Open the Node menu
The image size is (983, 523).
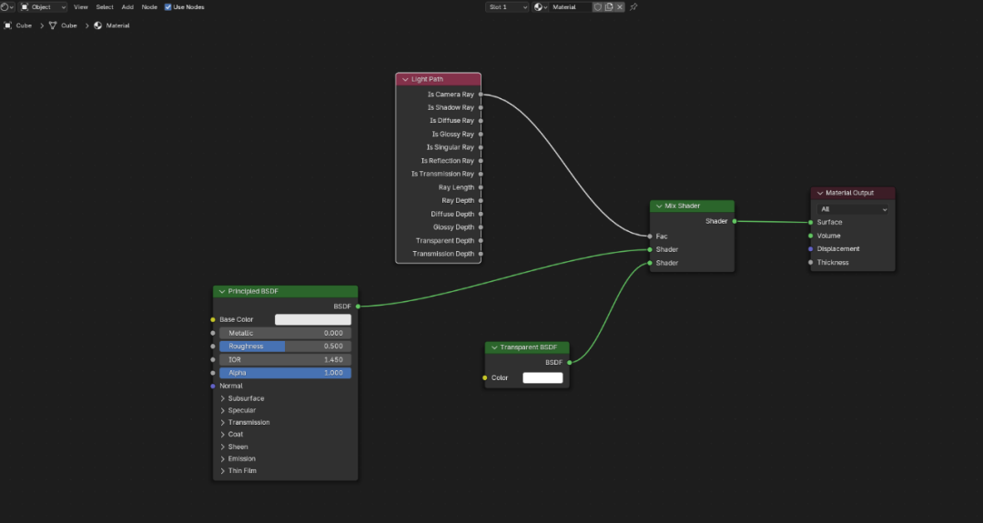coord(149,7)
